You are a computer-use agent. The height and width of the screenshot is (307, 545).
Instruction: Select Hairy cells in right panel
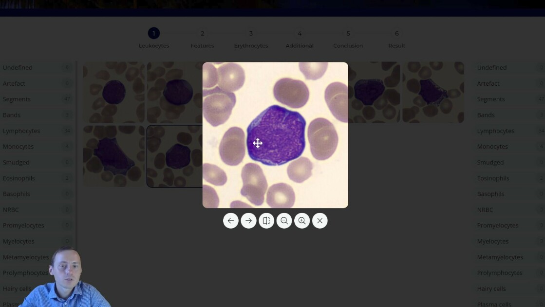(491, 288)
